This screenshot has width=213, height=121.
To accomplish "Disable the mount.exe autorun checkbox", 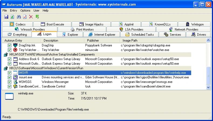I will (10, 77).
